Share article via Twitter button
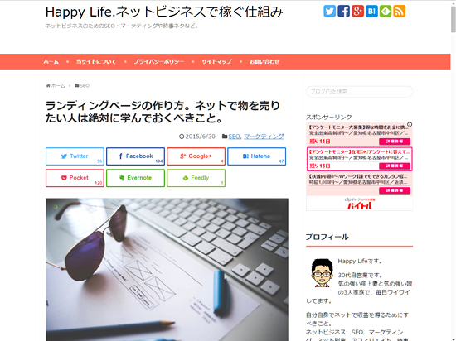 75,156
